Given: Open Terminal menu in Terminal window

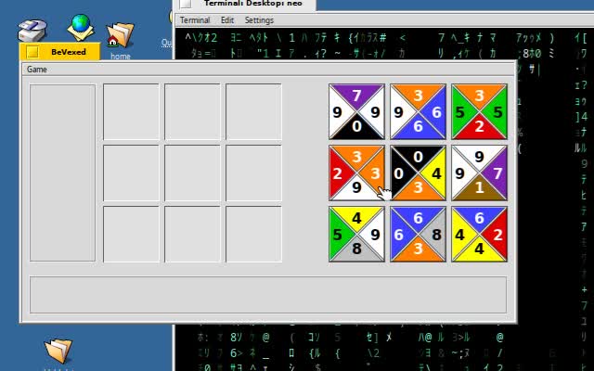Looking at the screenshot, I should [195, 20].
